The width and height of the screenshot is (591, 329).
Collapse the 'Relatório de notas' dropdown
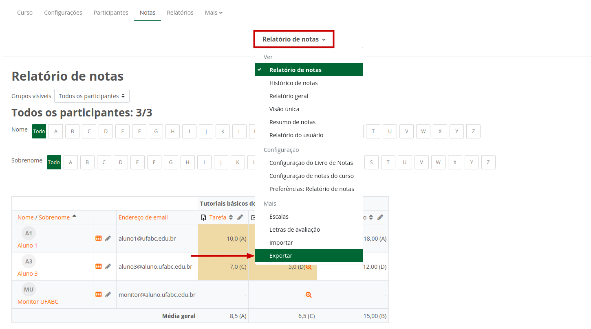click(294, 39)
